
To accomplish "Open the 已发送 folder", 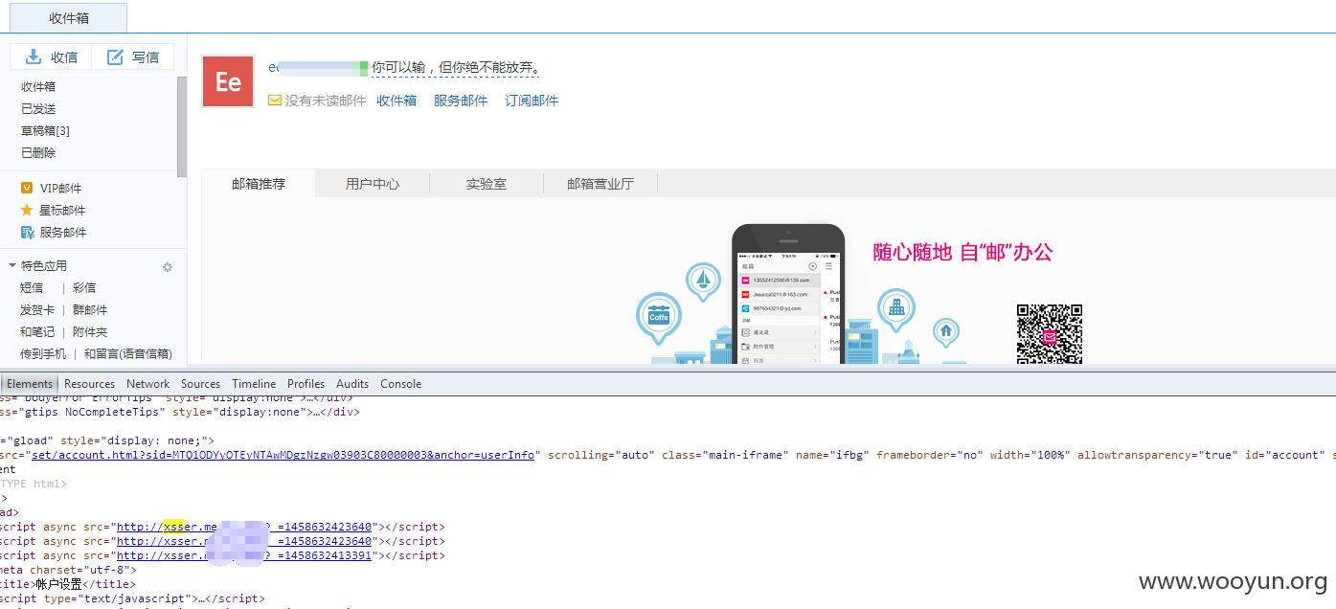I will [38, 108].
